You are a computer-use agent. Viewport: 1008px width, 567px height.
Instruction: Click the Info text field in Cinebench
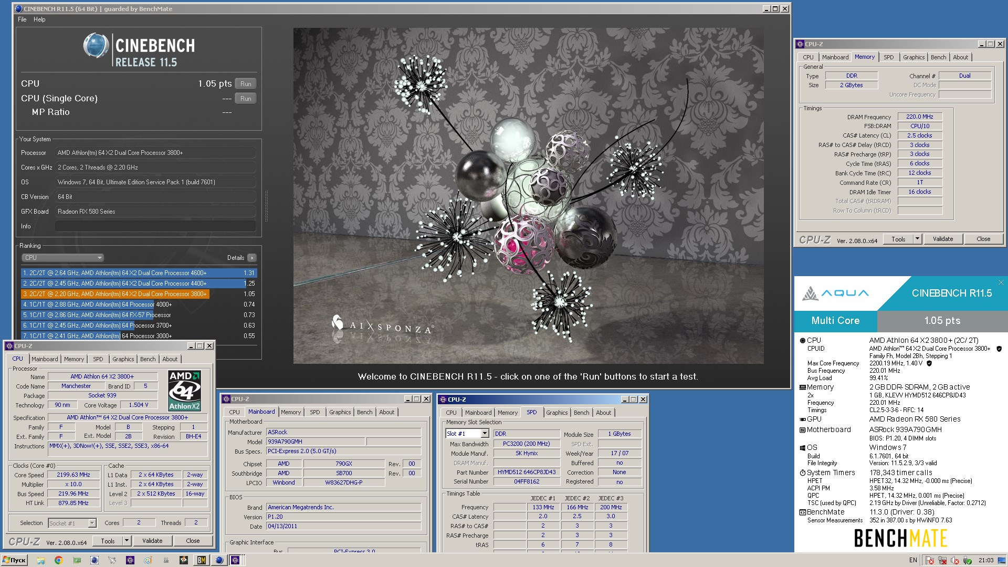[x=155, y=226]
